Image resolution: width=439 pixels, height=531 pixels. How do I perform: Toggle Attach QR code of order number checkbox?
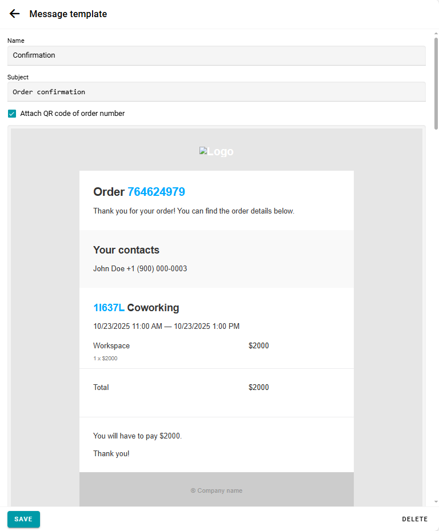12,114
